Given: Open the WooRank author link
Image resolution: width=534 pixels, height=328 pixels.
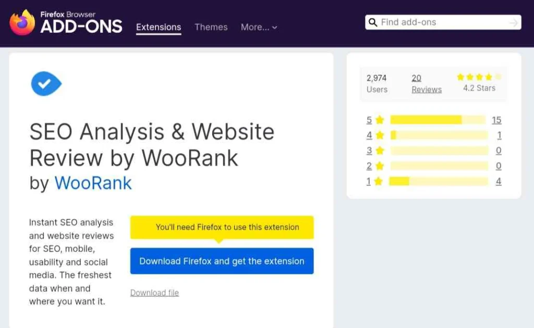Looking at the screenshot, I should [93, 183].
